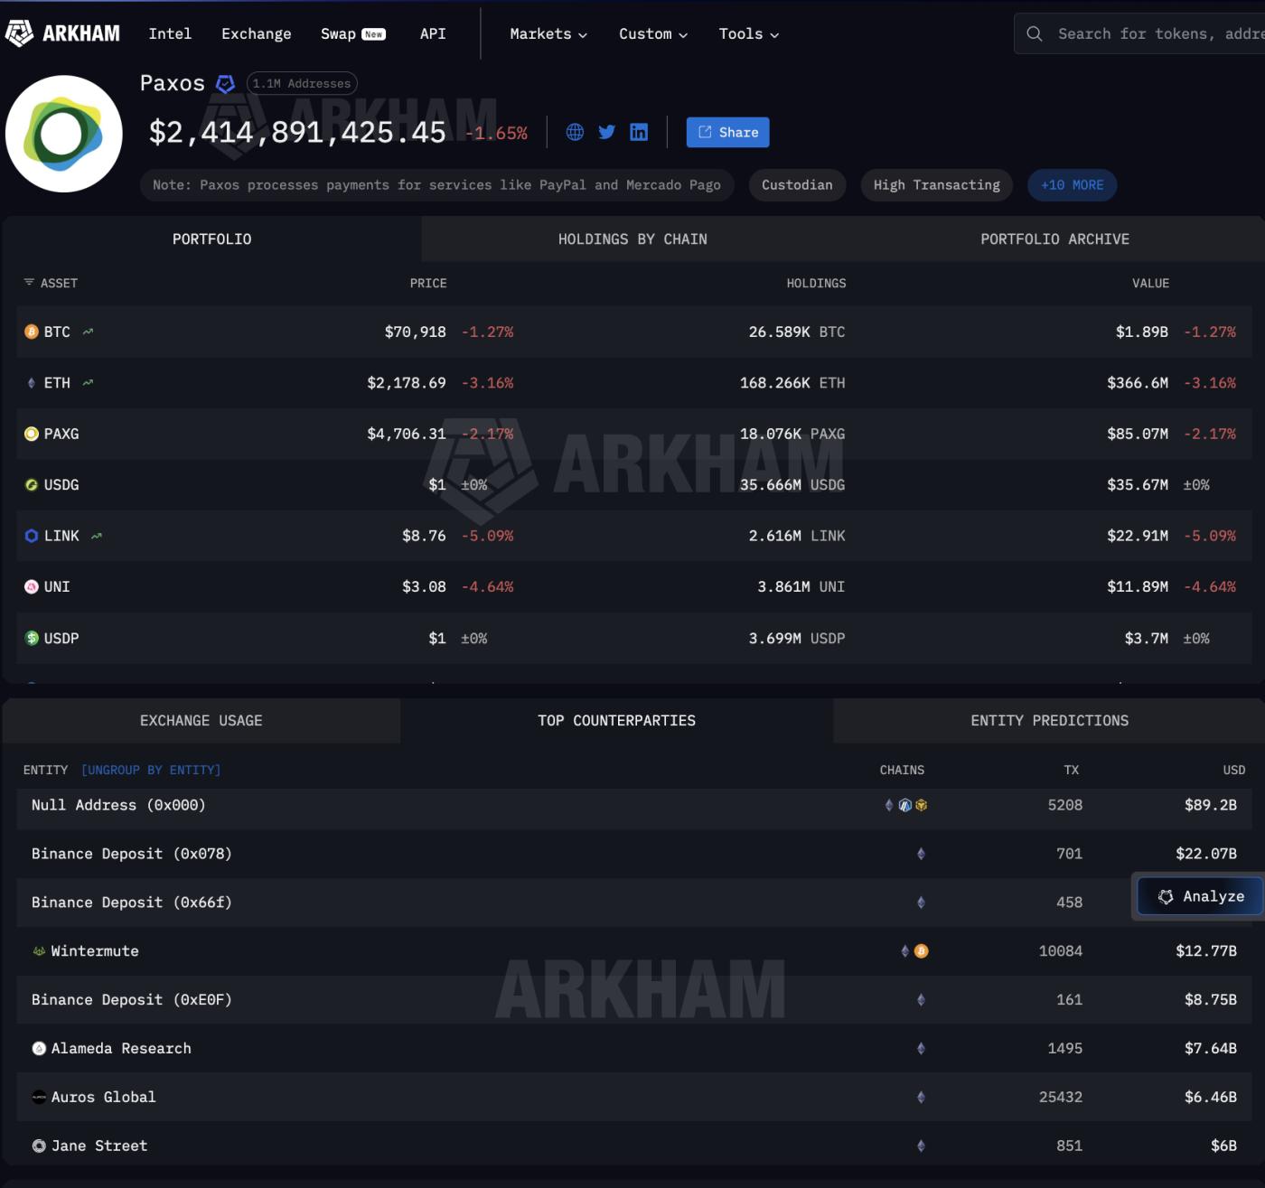Click the Arkham logo in header

pos(62,33)
